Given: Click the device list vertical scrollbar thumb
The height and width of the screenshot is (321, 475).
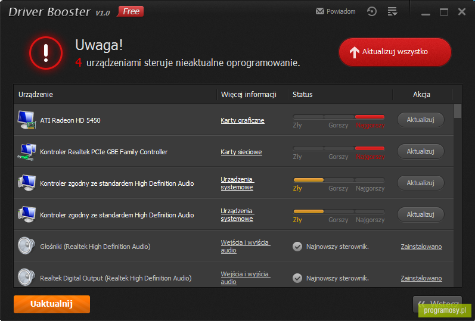Looking at the screenshot, I should coord(458,111).
